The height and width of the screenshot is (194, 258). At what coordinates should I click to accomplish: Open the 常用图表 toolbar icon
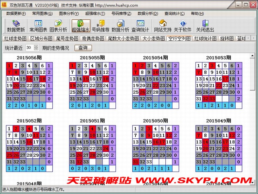pos(38,26)
